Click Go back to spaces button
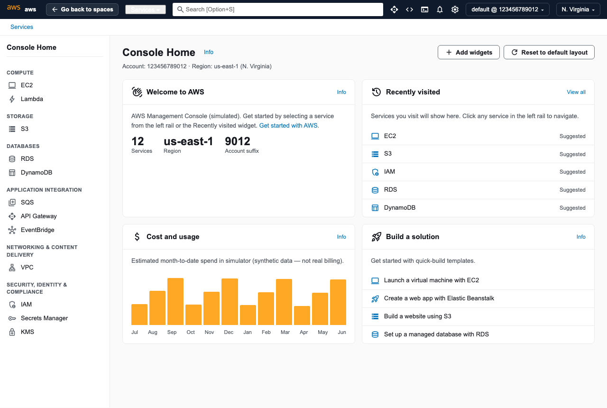This screenshot has width=607, height=408. click(x=82, y=9)
